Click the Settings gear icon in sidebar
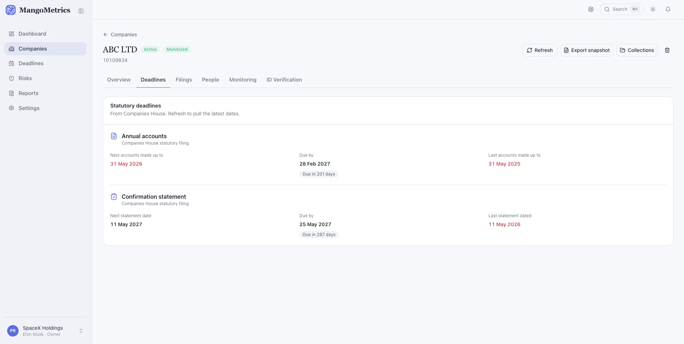684x344 pixels. [11, 108]
